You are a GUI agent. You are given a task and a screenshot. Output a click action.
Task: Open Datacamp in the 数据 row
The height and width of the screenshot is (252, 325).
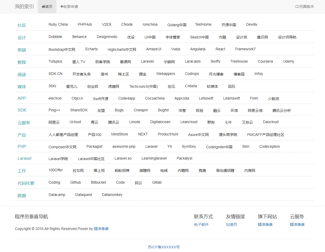57,194
